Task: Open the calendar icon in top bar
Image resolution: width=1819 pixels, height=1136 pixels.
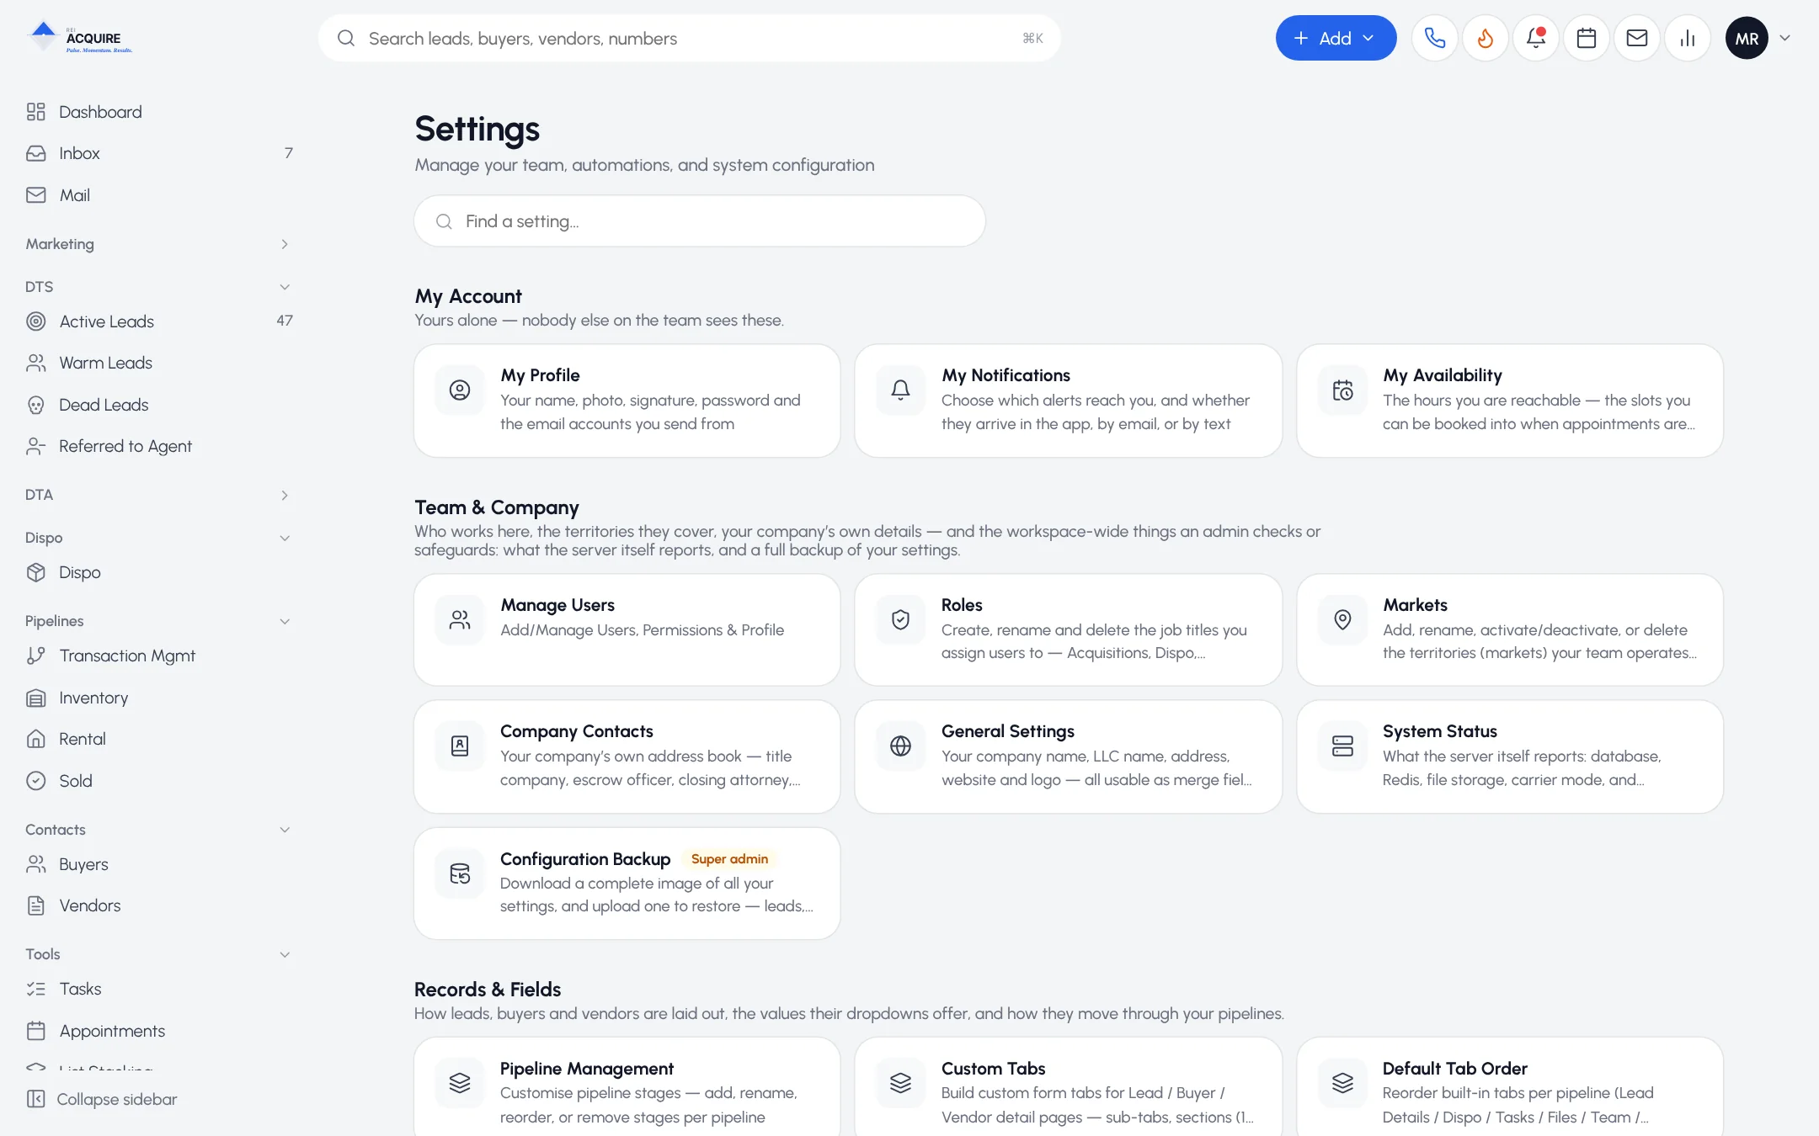Action: 1586,38
